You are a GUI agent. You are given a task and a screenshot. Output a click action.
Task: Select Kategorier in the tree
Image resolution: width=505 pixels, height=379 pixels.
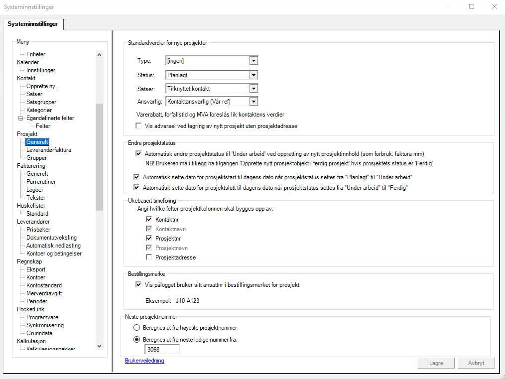pos(39,110)
